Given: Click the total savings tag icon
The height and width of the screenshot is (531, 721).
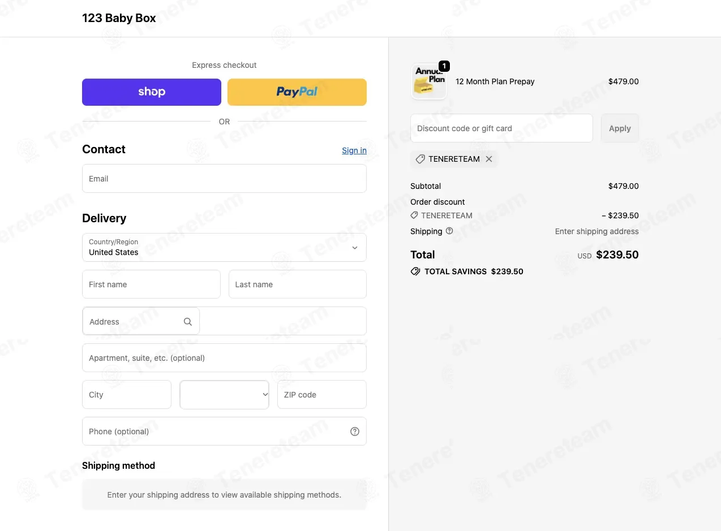Looking at the screenshot, I should pyautogui.click(x=415, y=271).
